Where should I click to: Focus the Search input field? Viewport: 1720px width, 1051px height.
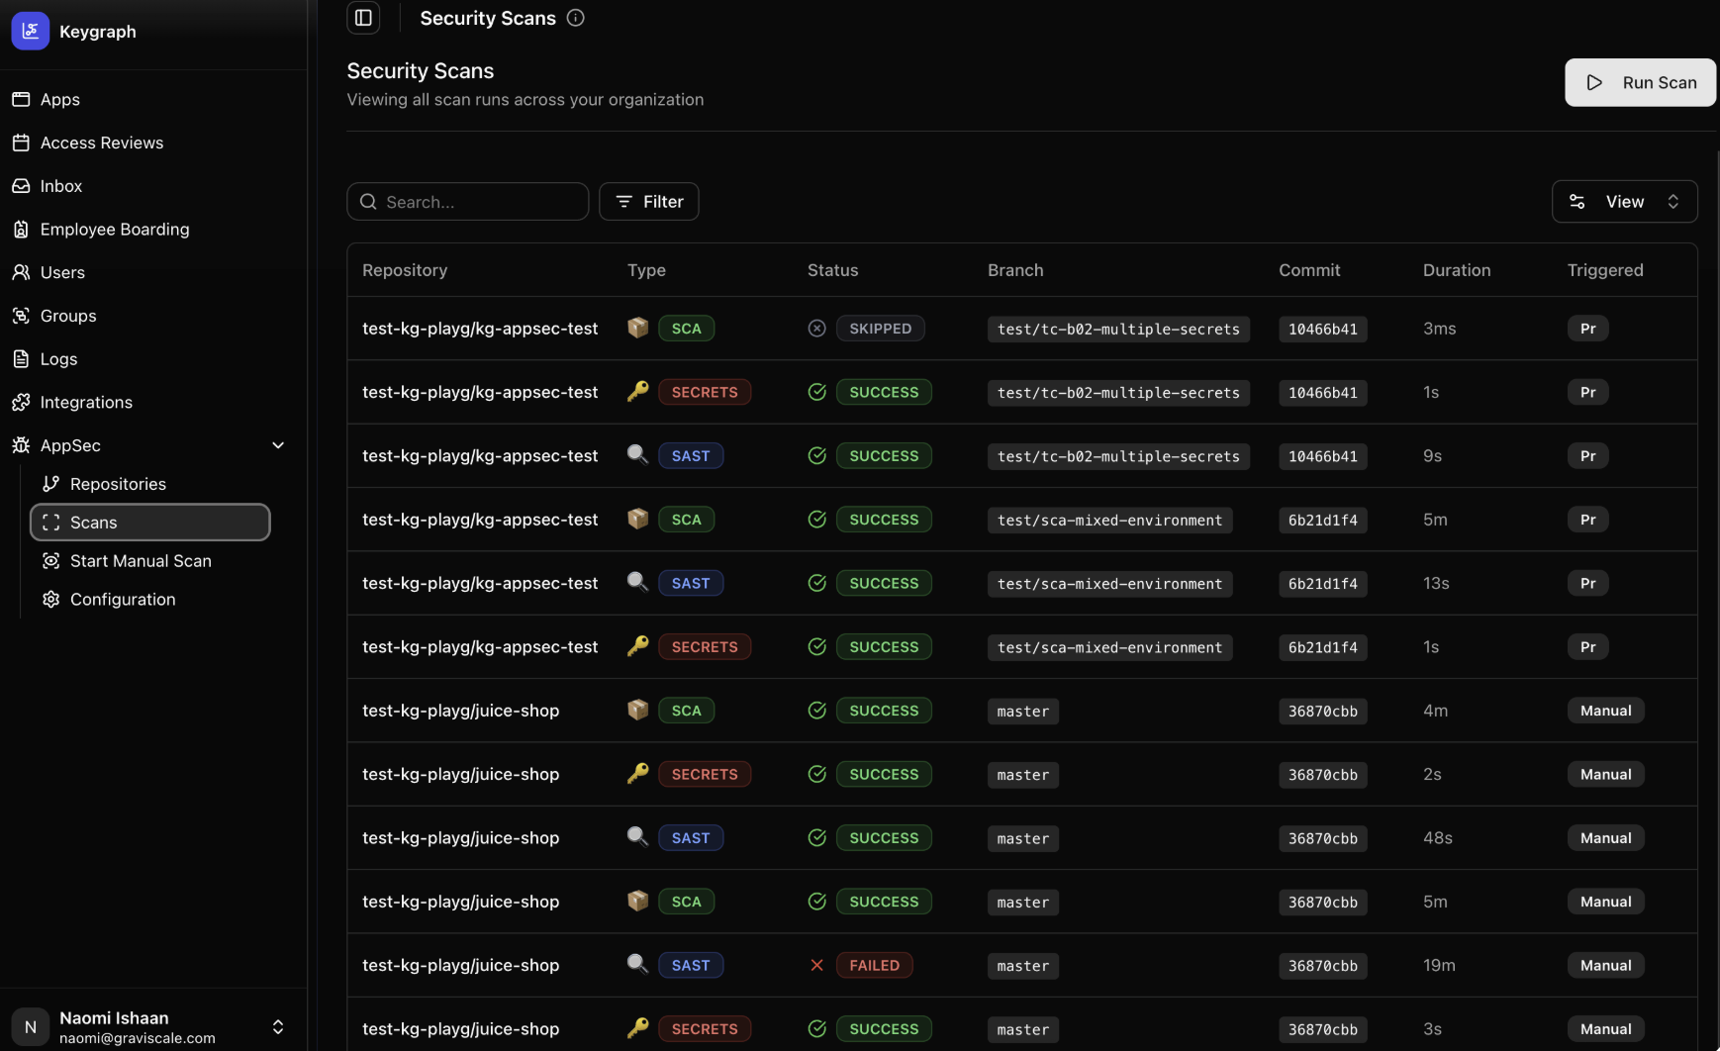pos(468,202)
